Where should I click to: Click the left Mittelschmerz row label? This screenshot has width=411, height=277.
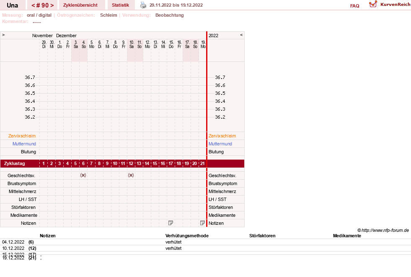click(x=23, y=191)
